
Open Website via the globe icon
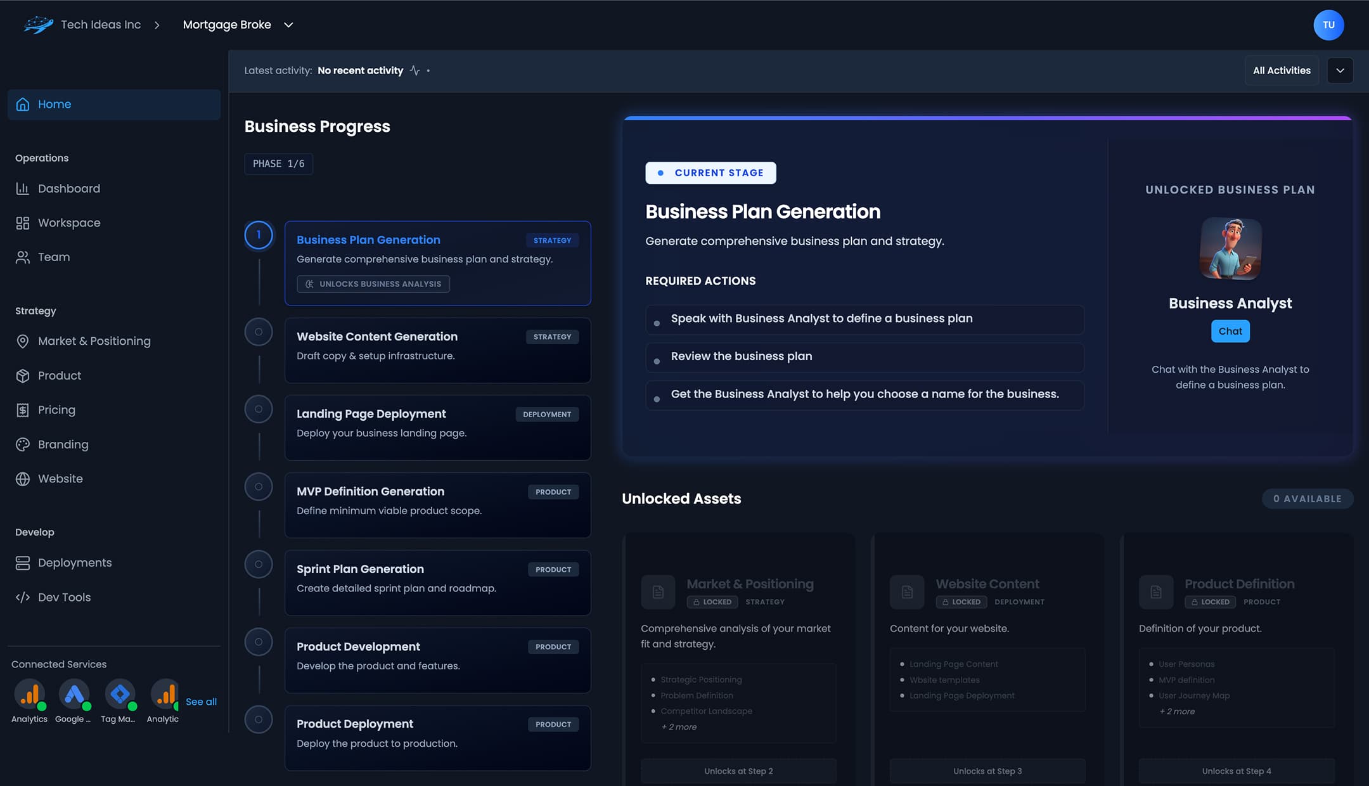[x=23, y=479]
